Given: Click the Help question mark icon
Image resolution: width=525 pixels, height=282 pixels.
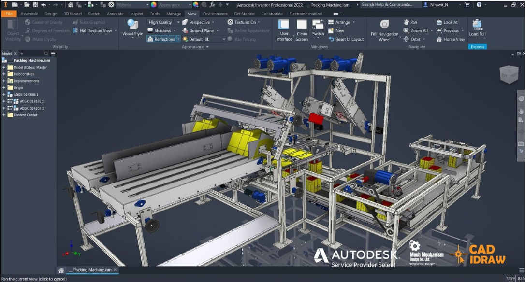Looking at the screenshot, I should 479,5.
